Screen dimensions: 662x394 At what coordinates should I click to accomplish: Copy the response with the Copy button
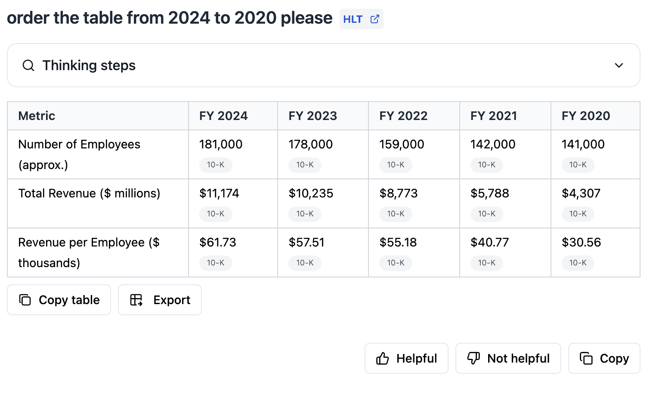pyautogui.click(x=604, y=358)
